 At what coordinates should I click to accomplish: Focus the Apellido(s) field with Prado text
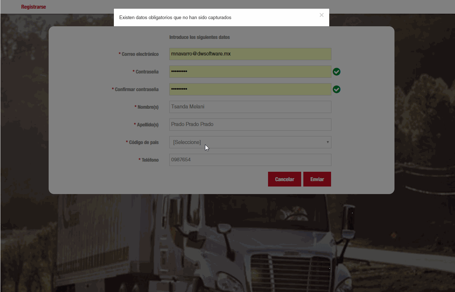pos(250,125)
